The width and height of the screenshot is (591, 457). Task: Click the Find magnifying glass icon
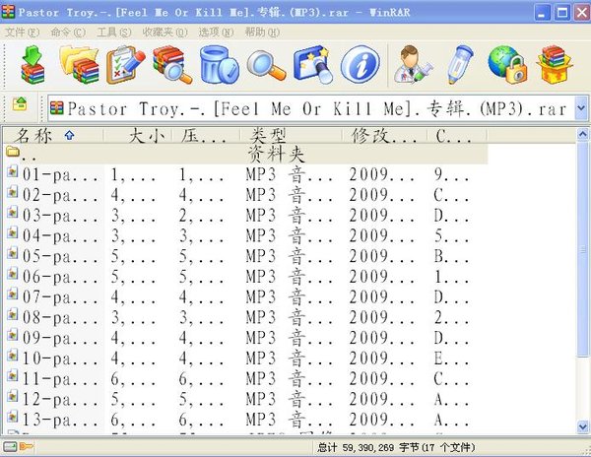(266, 66)
